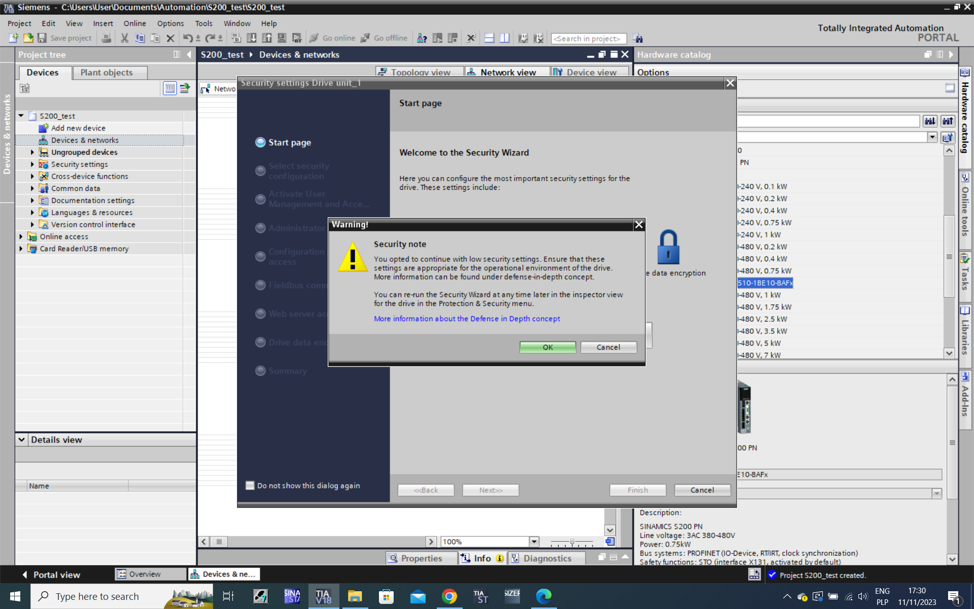Open the Options menu
Screen dimensions: 974x609
coord(170,23)
